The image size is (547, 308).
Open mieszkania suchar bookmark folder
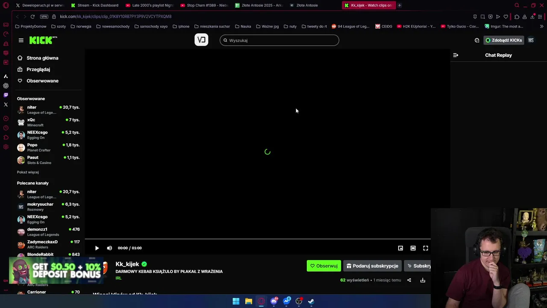click(x=212, y=27)
